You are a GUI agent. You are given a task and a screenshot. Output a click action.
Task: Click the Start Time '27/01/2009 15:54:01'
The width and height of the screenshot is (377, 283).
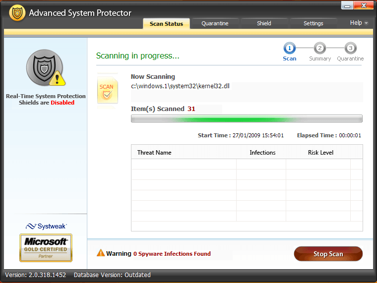coord(258,135)
